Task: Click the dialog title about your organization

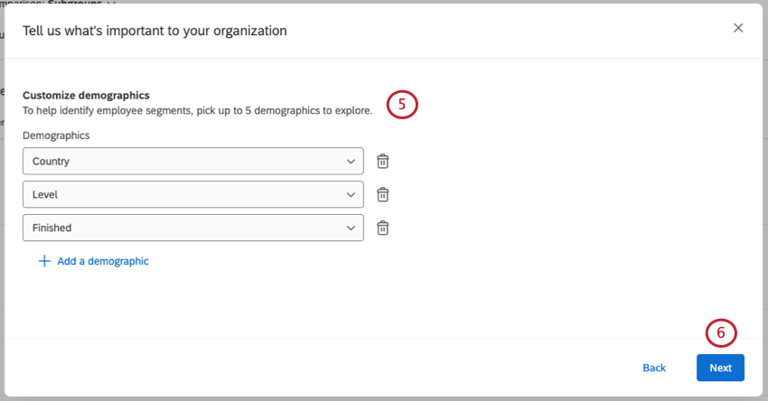Action: 155,31
